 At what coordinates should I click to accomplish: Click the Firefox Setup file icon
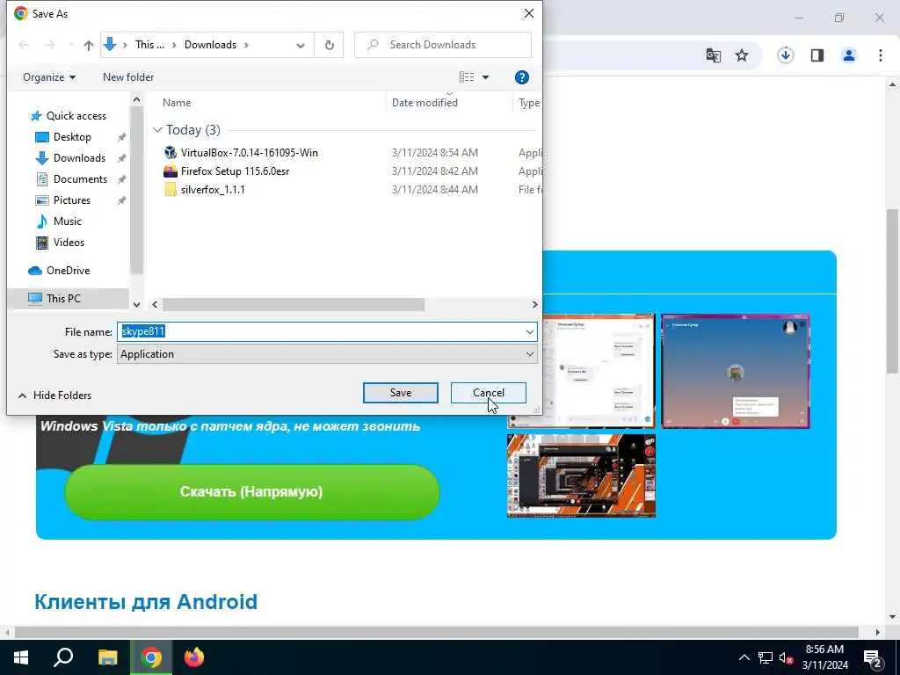[x=171, y=171]
